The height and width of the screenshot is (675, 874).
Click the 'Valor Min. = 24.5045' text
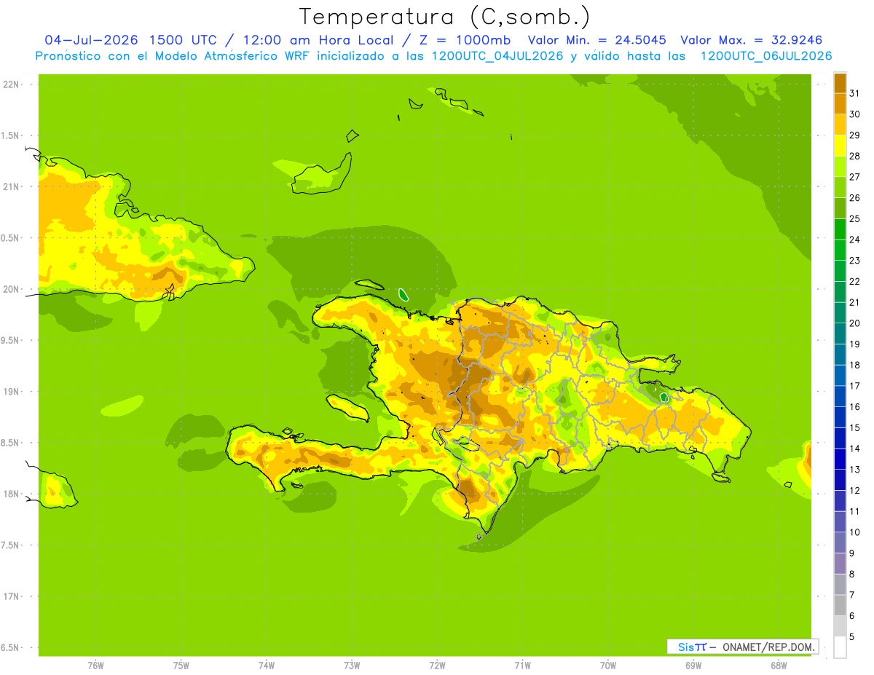tap(597, 40)
